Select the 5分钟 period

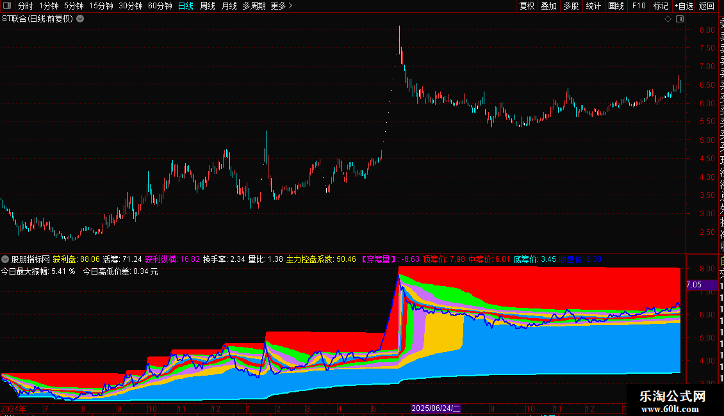[74, 6]
